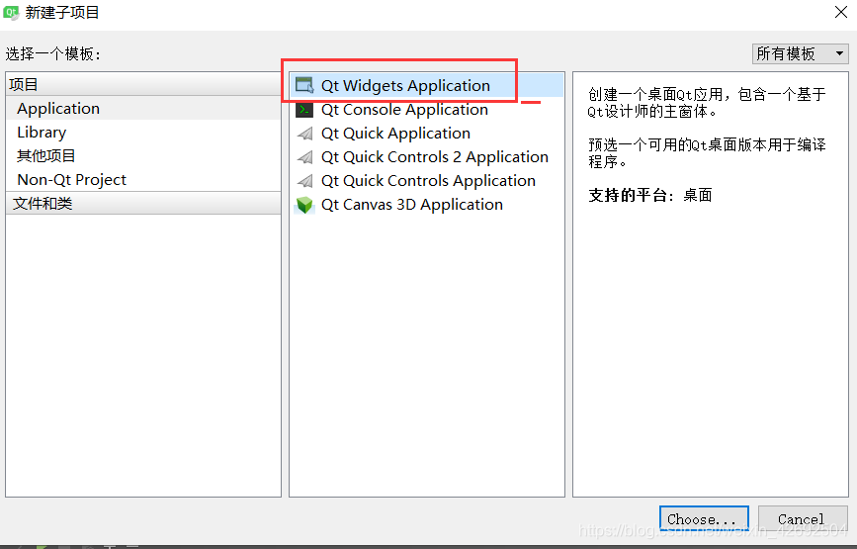Select Qt Canvas 3D Application text
The image size is (857, 549).
[412, 205]
